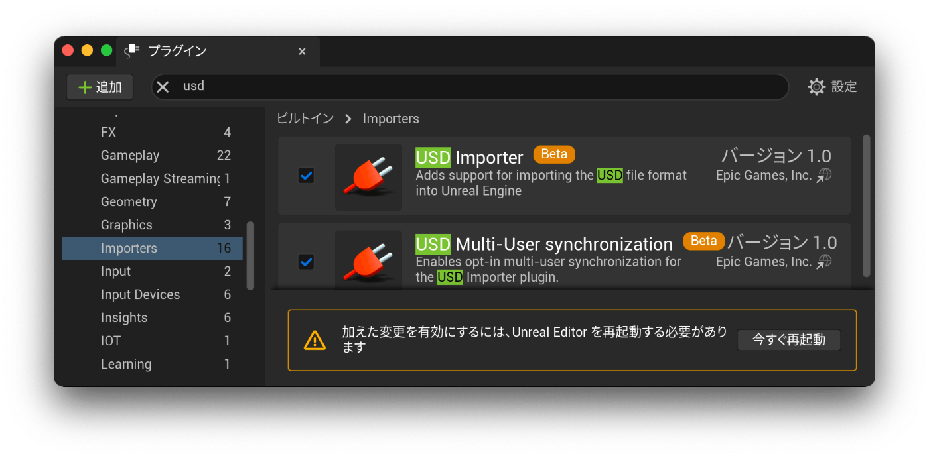The width and height of the screenshot is (929, 458).
Task: Click the バージョン 1.0 text of USD Importer
Action: click(776, 156)
